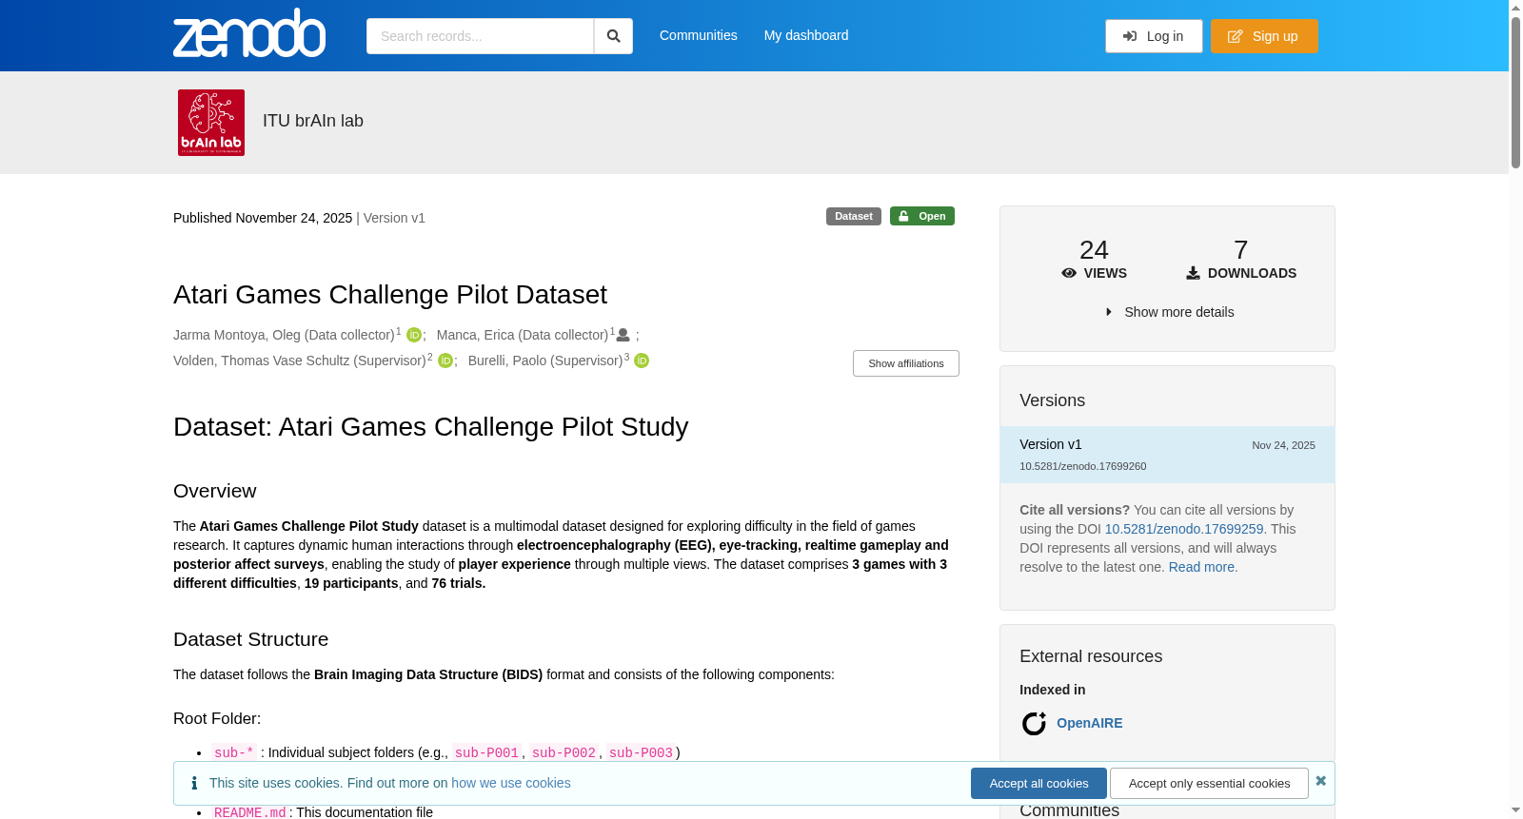Click the OpenAIRE logo icon
The image size is (1523, 819).
click(x=1034, y=724)
